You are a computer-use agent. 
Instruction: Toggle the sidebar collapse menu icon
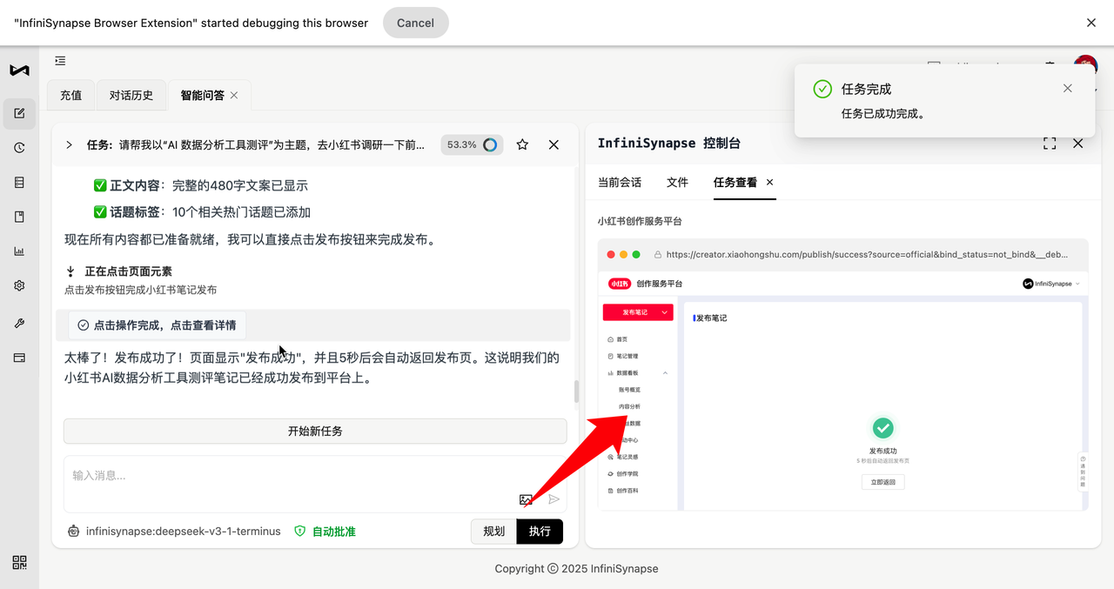tap(60, 61)
